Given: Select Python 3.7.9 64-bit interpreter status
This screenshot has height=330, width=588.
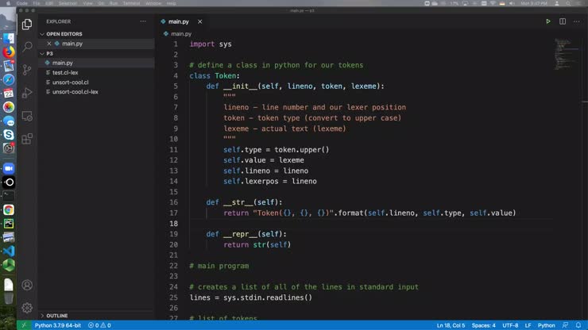Looking at the screenshot, I should (x=58, y=325).
